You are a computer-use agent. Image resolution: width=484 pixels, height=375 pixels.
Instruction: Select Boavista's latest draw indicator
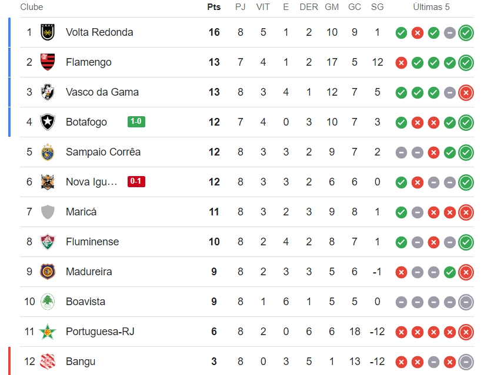pos(466,302)
